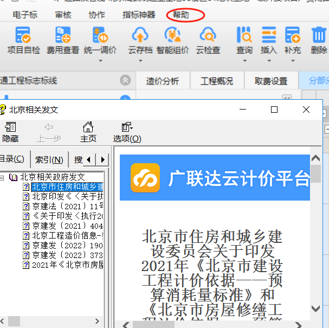Click the content pane vertical scrollbar thumb

pos(315,173)
